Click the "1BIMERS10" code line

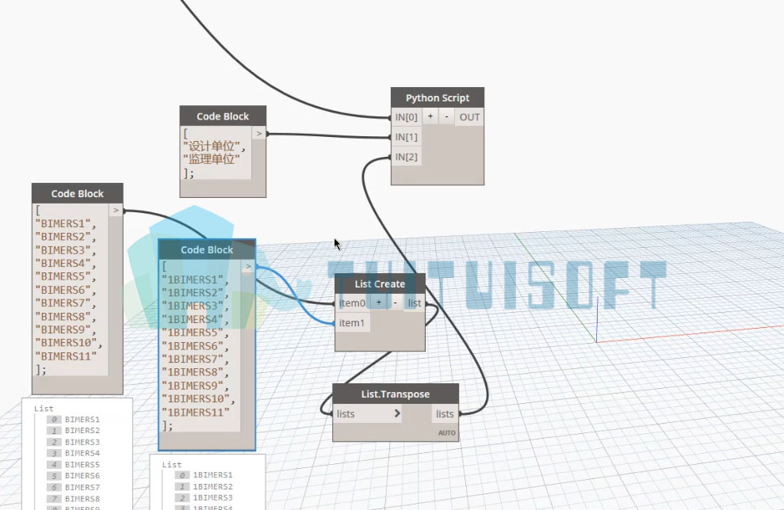tap(198, 399)
